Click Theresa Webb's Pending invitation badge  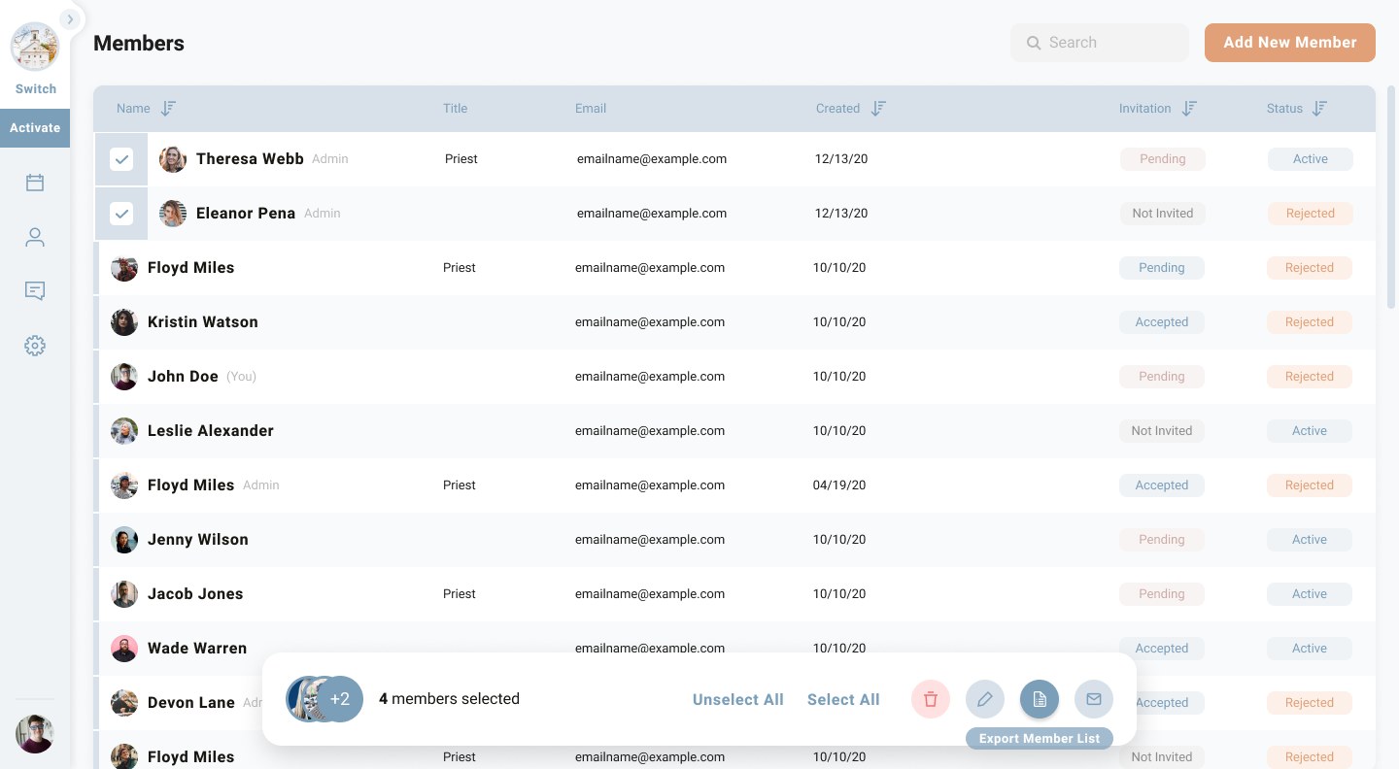[x=1163, y=159]
